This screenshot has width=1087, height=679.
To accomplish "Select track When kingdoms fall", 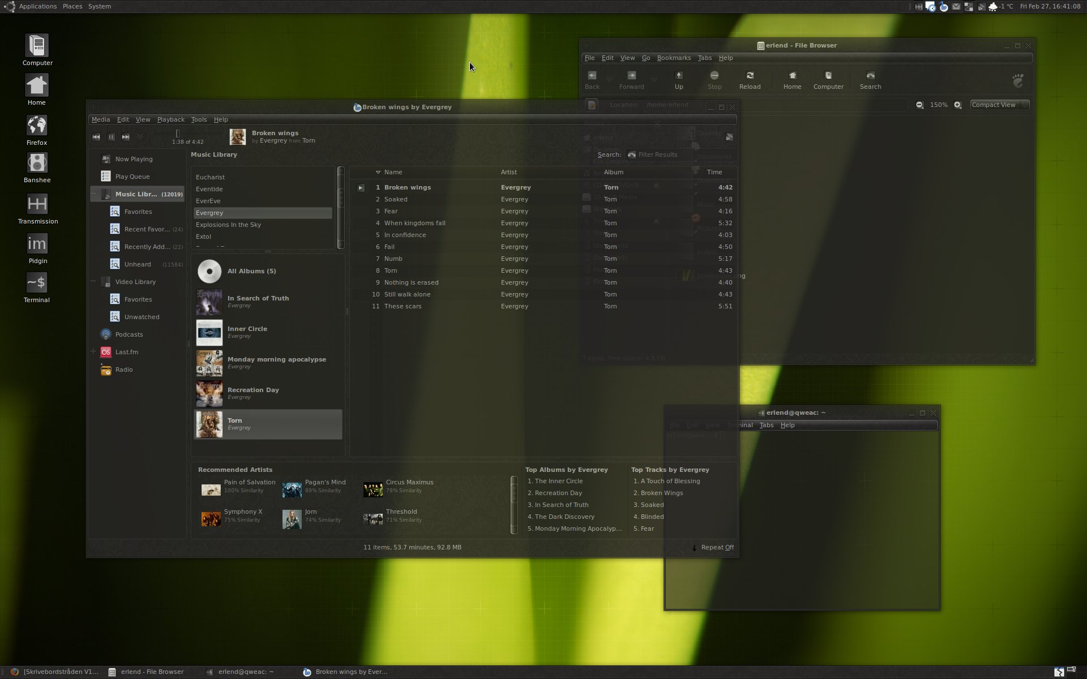I will coord(543,223).
